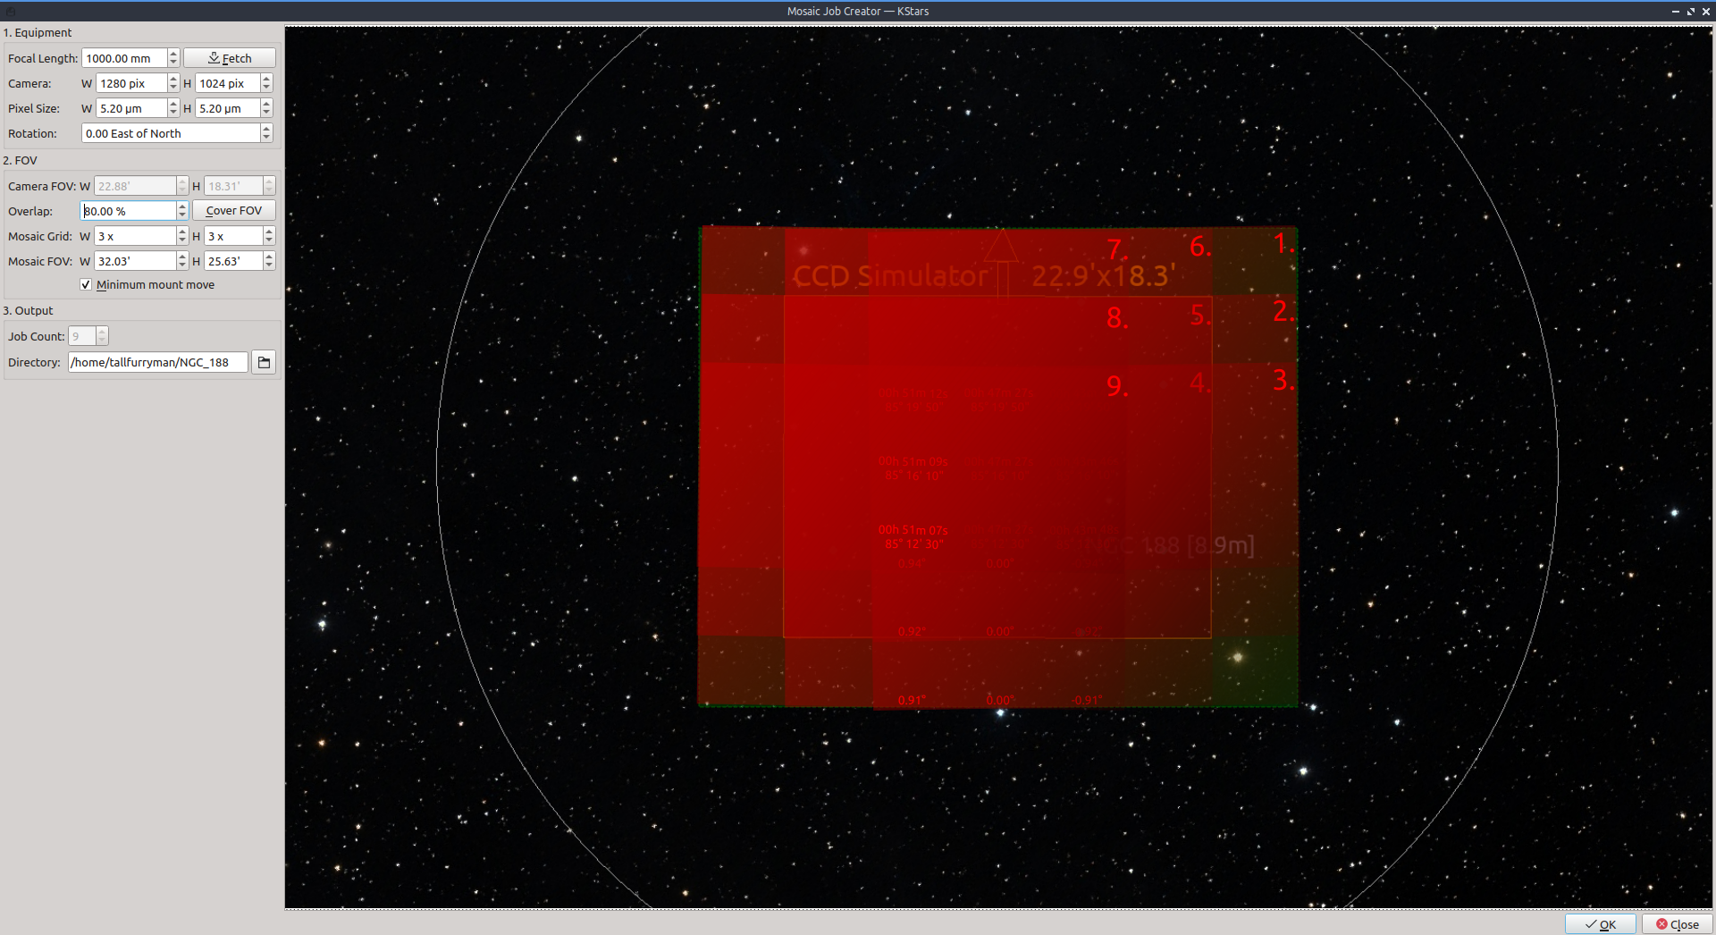
Task: Click the Directory path text field
Action: pos(157,362)
